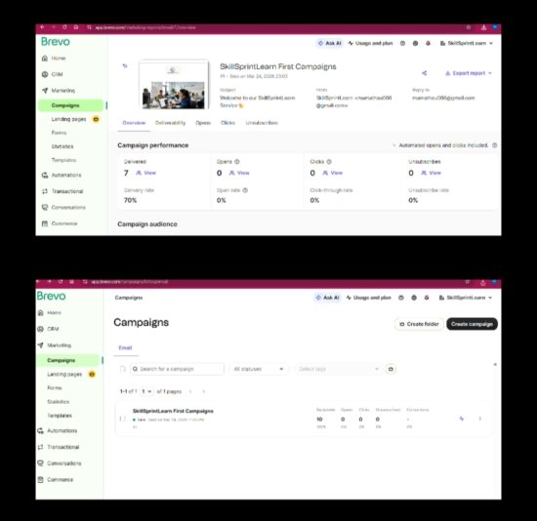Click the back arrow beside the campaign thumbnail
This screenshot has height=521, width=537.
point(125,65)
